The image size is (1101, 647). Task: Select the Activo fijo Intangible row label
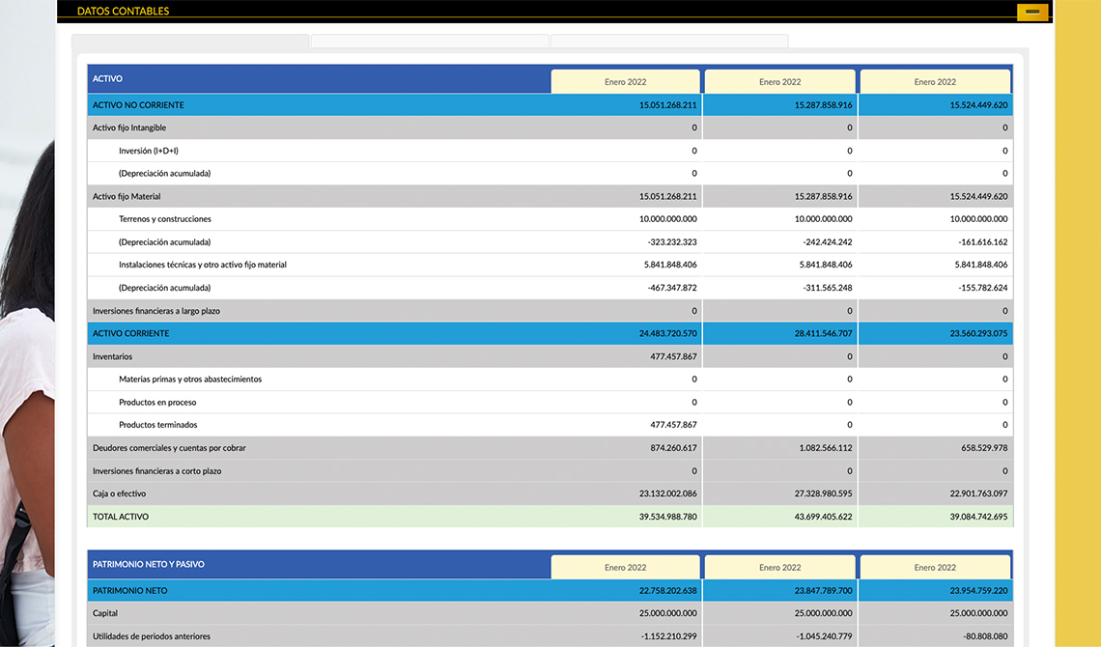(x=129, y=127)
